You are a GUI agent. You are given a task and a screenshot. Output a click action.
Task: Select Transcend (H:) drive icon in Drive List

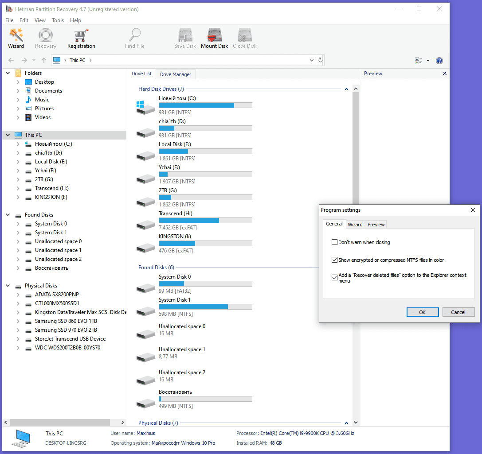(x=145, y=225)
